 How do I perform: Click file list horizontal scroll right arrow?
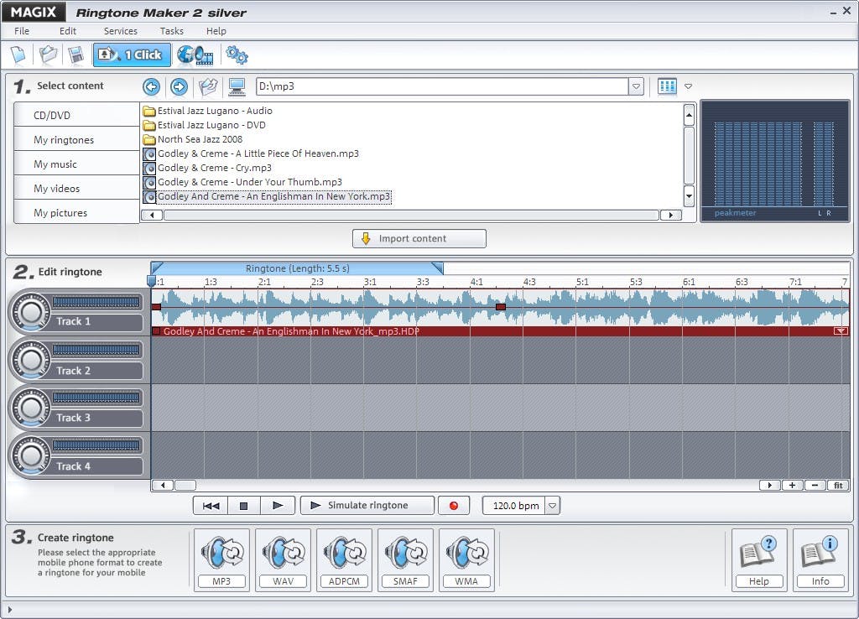[x=670, y=215]
